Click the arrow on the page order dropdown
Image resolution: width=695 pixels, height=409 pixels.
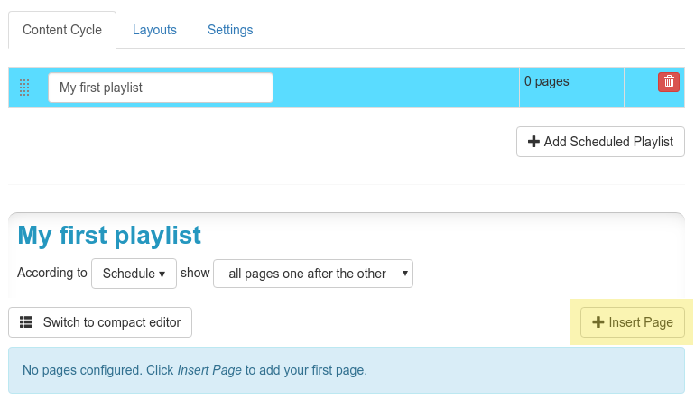point(404,274)
